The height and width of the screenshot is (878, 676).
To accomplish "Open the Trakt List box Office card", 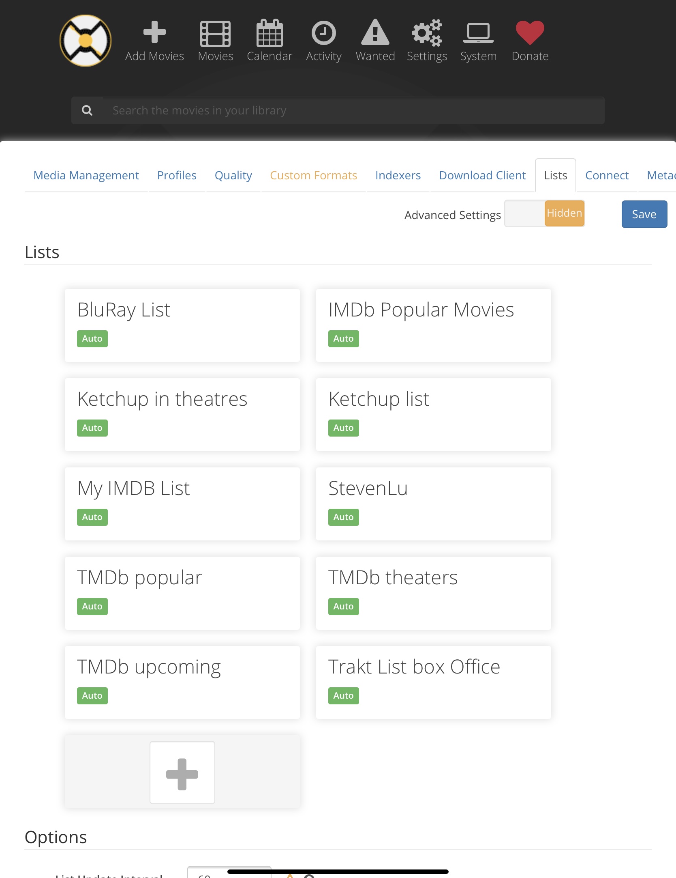I will [433, 682].
